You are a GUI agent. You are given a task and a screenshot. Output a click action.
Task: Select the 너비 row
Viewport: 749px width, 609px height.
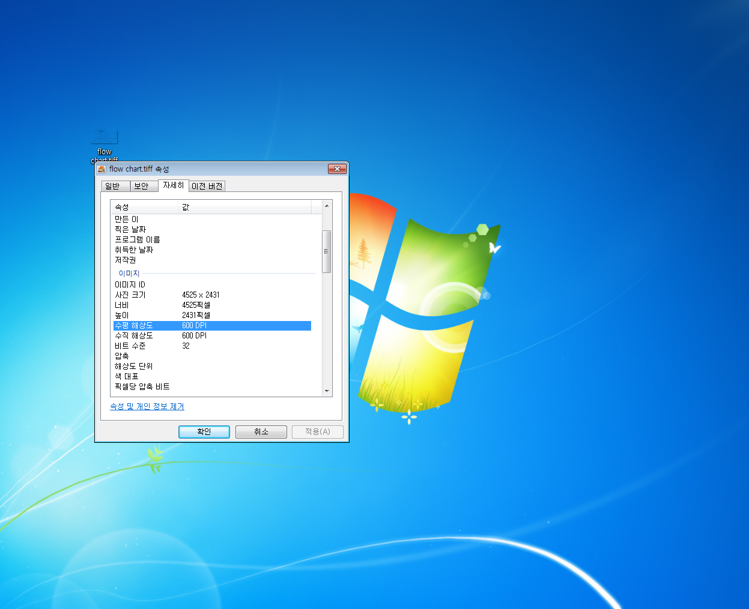tap(212, 305)
